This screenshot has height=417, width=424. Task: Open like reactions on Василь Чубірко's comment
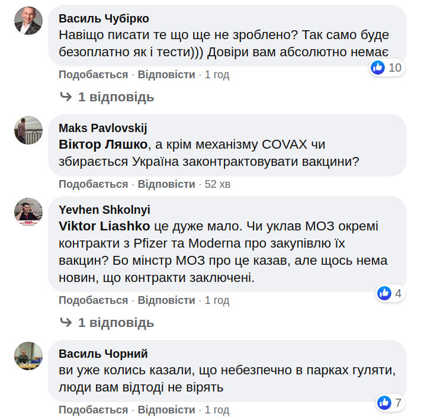click(x=387, y=68)
